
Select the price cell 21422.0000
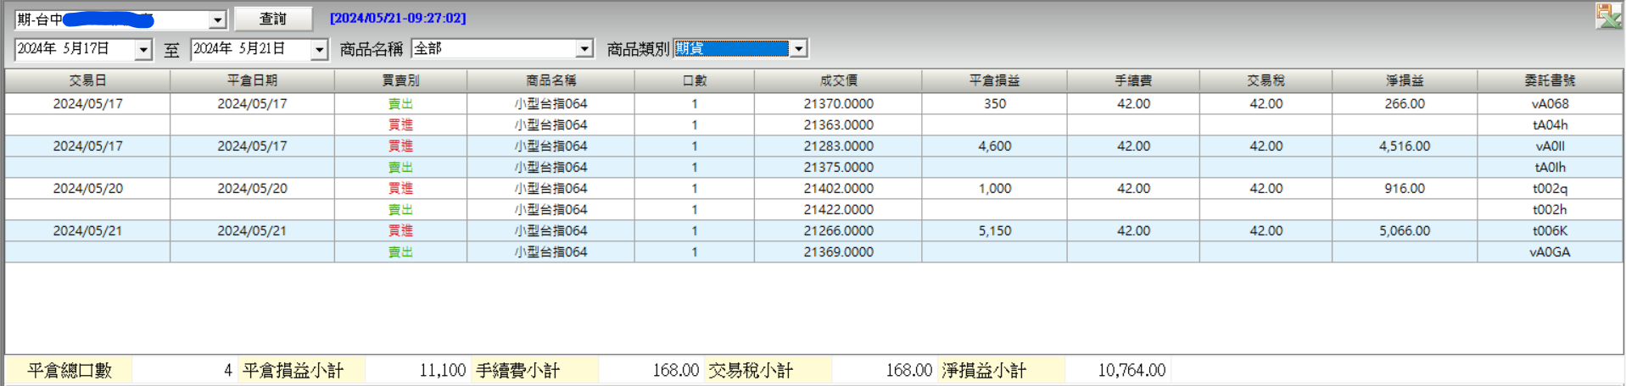tap(838, 209)
